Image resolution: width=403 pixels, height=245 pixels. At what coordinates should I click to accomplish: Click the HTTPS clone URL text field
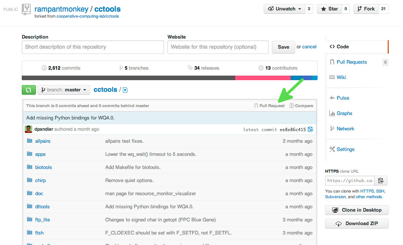350,181
